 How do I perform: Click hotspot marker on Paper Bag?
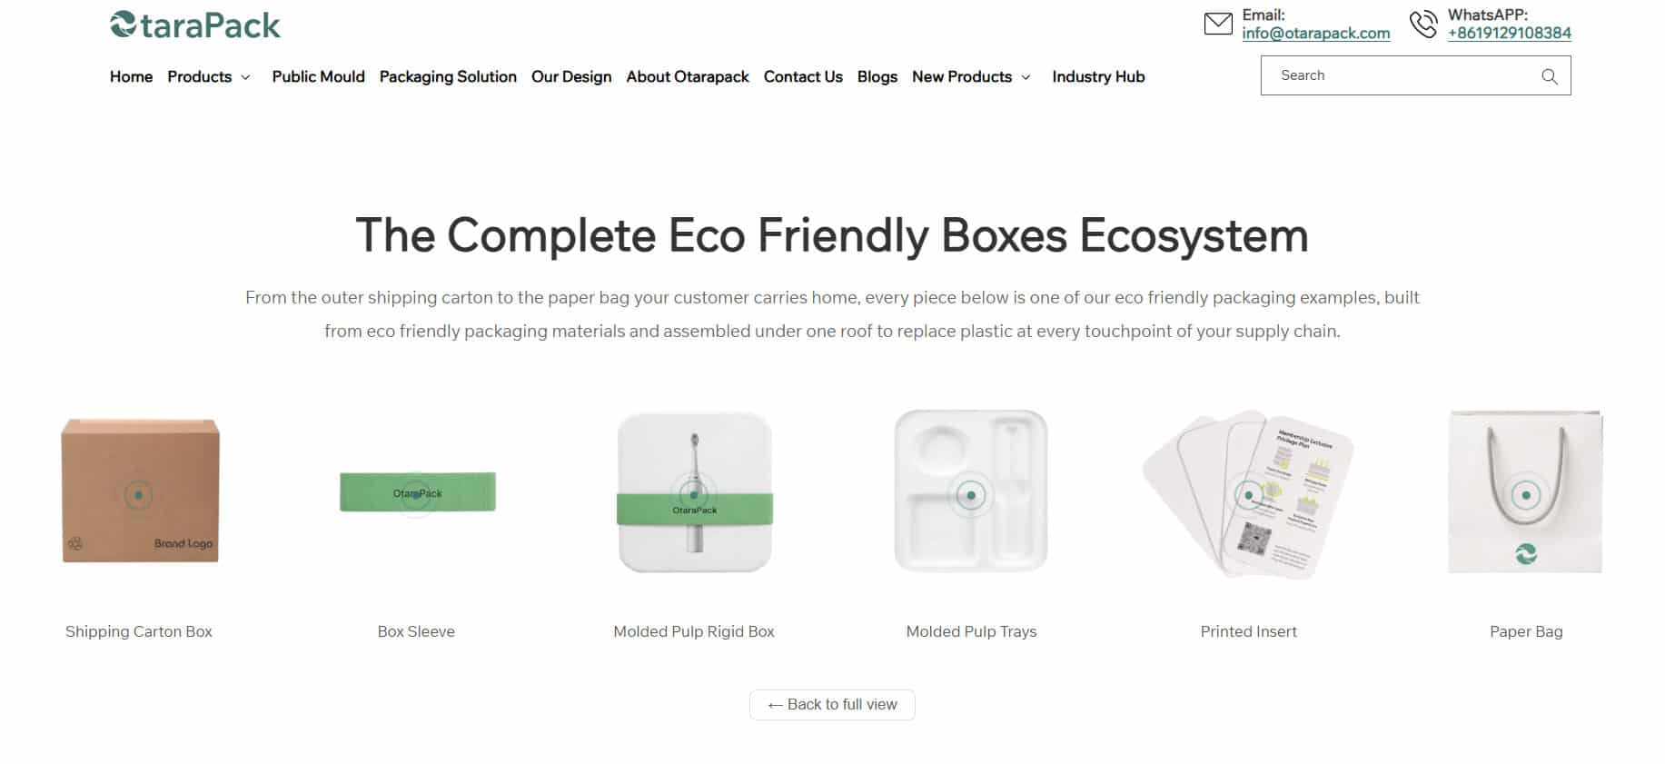point(1526,495)
